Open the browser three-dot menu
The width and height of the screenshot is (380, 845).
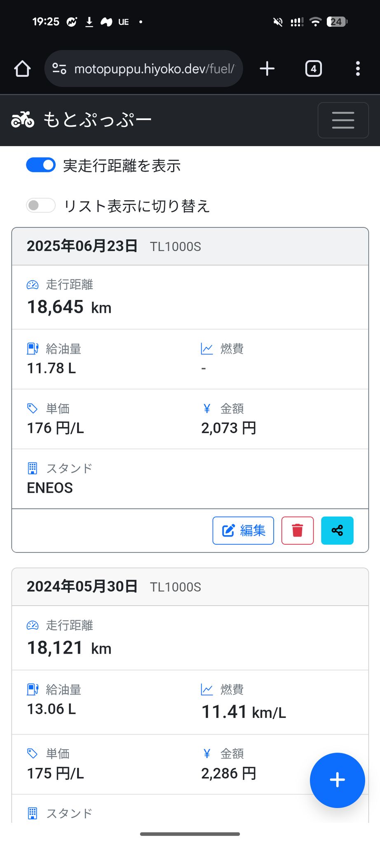click(358, 68)
